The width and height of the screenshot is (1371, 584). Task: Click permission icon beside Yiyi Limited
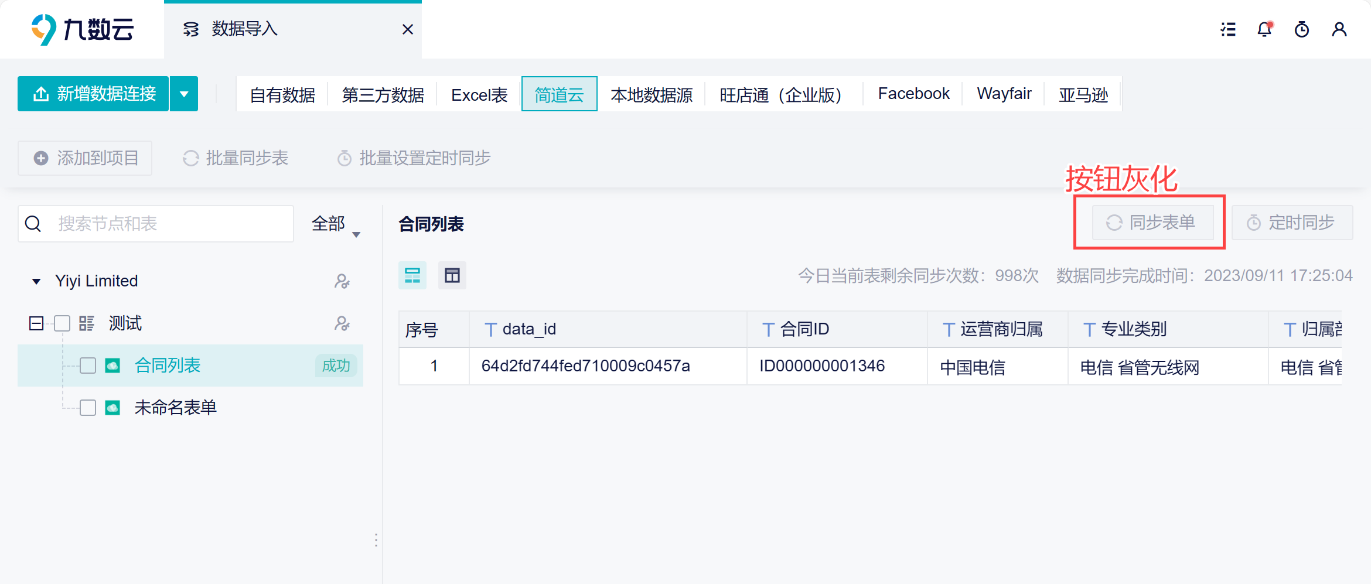[x=342, y=282]
